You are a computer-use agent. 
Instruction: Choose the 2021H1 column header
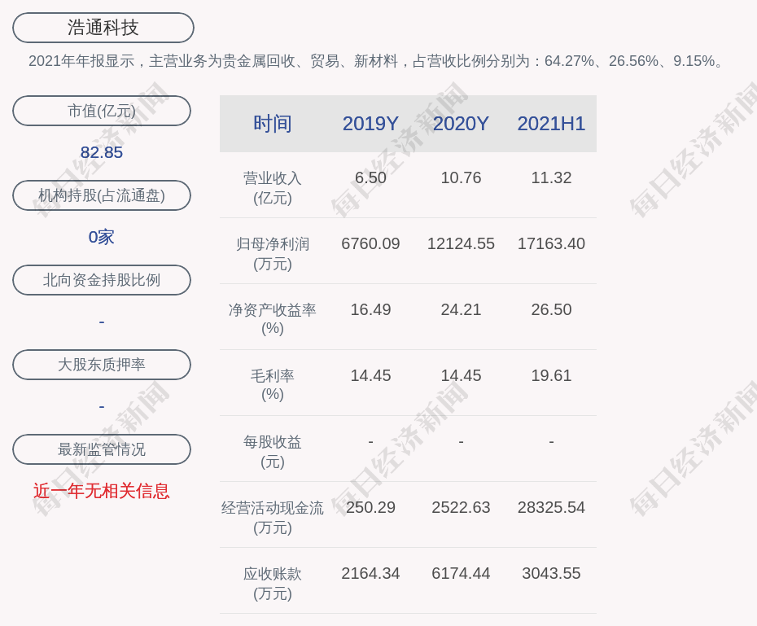click(551, 124)
